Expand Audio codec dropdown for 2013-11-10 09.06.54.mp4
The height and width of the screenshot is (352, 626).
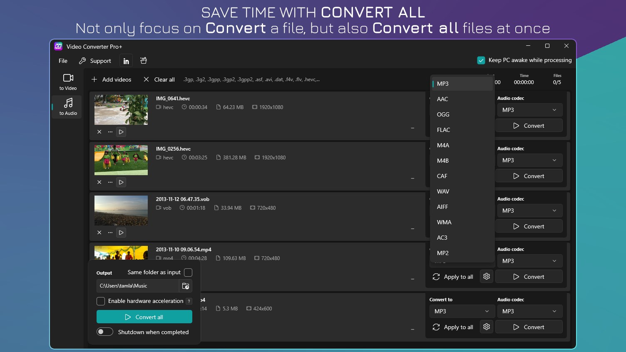click(529, 261)
